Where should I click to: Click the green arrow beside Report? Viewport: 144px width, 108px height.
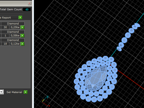pyautogui.click(x=20, y=18)
